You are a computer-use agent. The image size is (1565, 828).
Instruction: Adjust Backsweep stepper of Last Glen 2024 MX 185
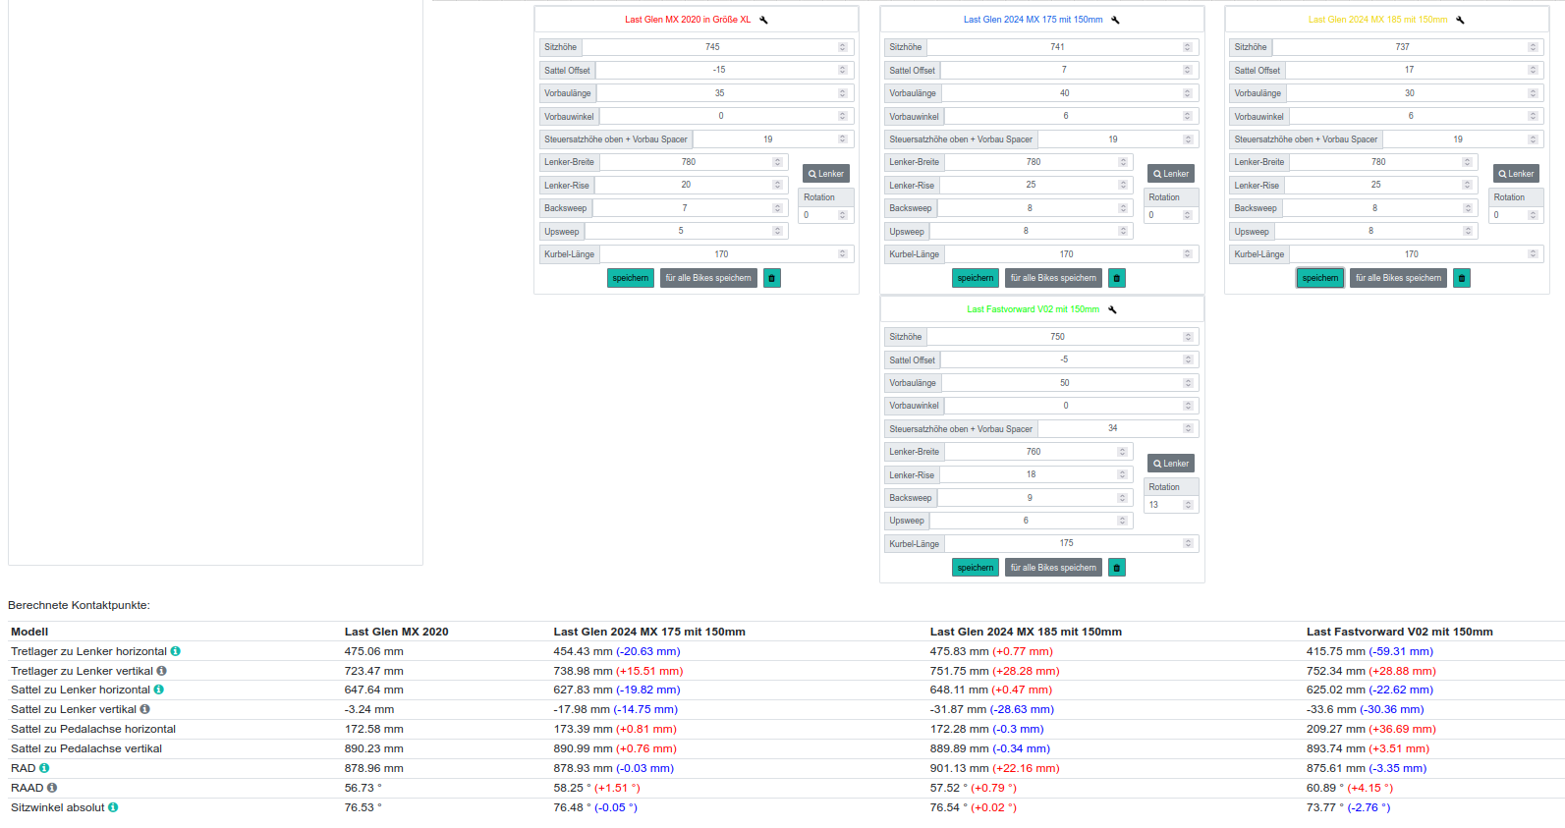1468,208
